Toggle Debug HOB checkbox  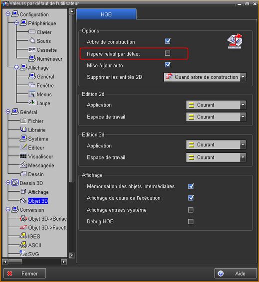click(x=191, y=221)
